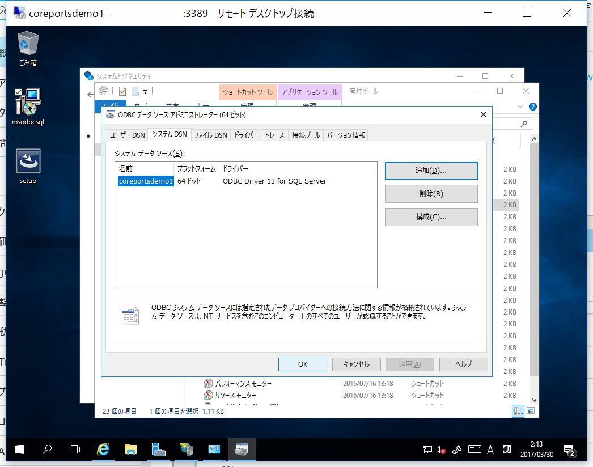Click the ヘルプ button
Image resolution: width=593 pixels, height=467 pixels.
click(463, 364)
